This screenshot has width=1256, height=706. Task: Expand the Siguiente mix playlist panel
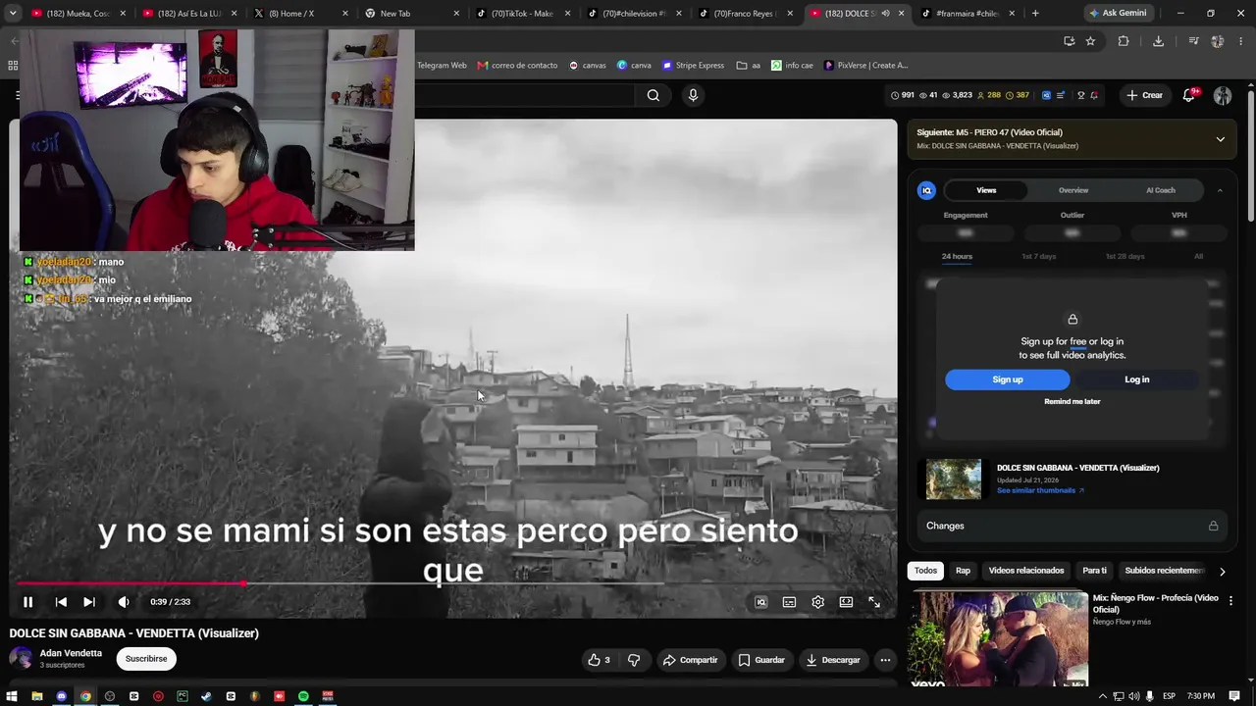pos(1220,139)
